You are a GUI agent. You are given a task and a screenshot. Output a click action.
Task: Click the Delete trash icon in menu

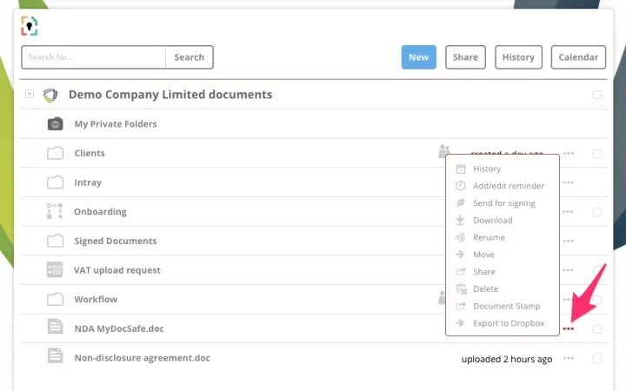pos(462,288)
